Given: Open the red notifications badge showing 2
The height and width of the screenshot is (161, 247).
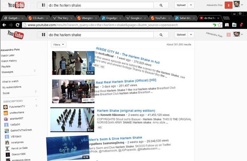Looking at the screenshot, I should coord(228,5).
